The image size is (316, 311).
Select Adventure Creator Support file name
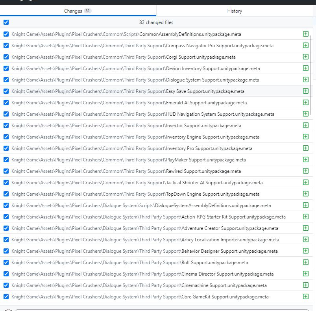230,228
